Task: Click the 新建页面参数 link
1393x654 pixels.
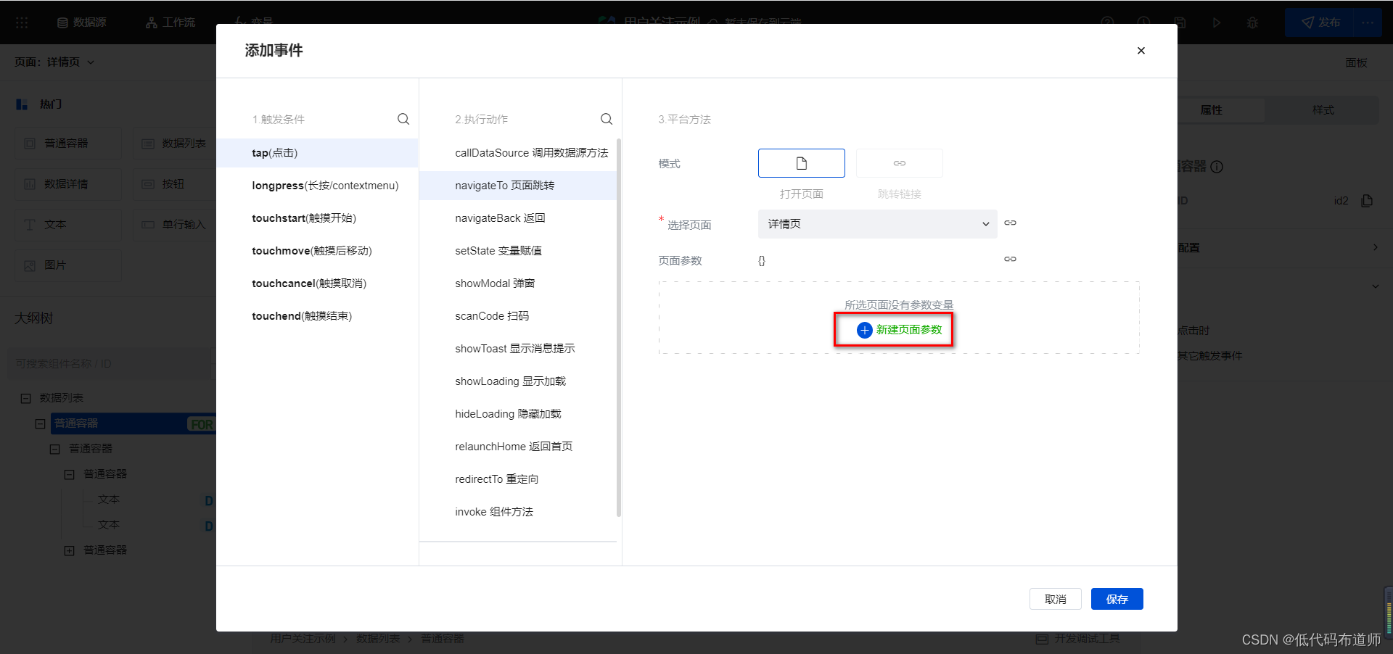Action: point(909,330)
